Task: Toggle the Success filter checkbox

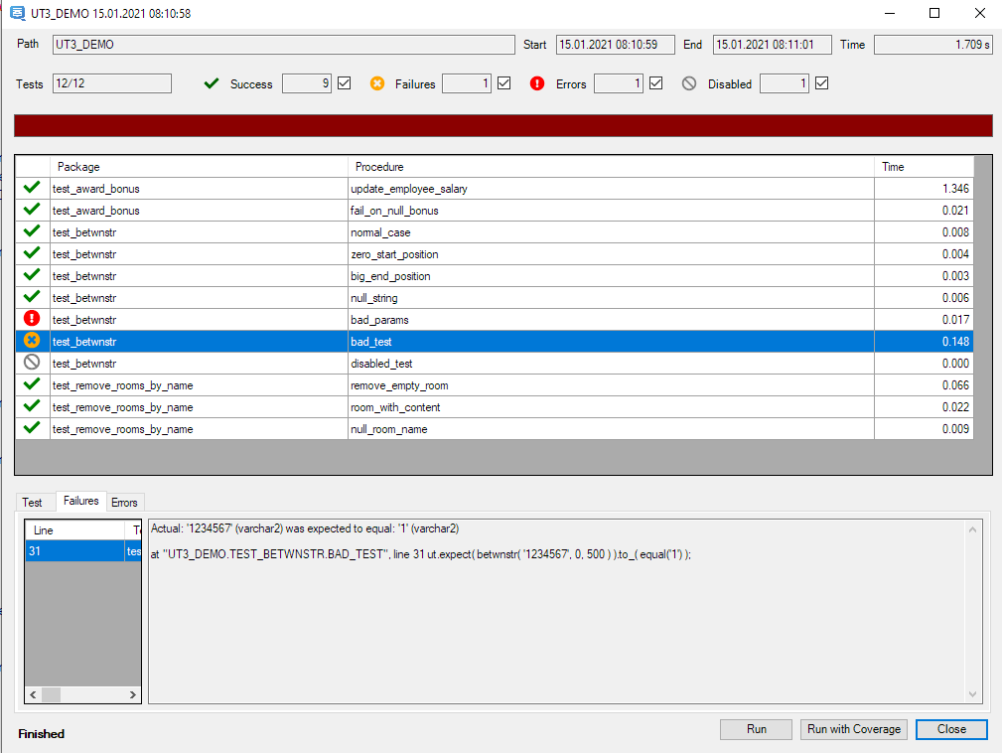Action: pos(344,83)
